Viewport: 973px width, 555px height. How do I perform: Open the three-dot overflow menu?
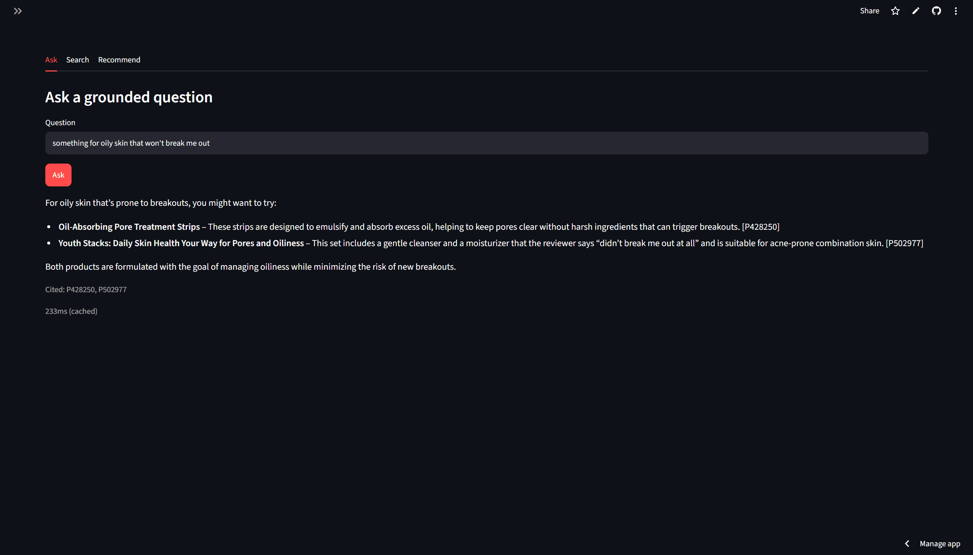(956, 11)
